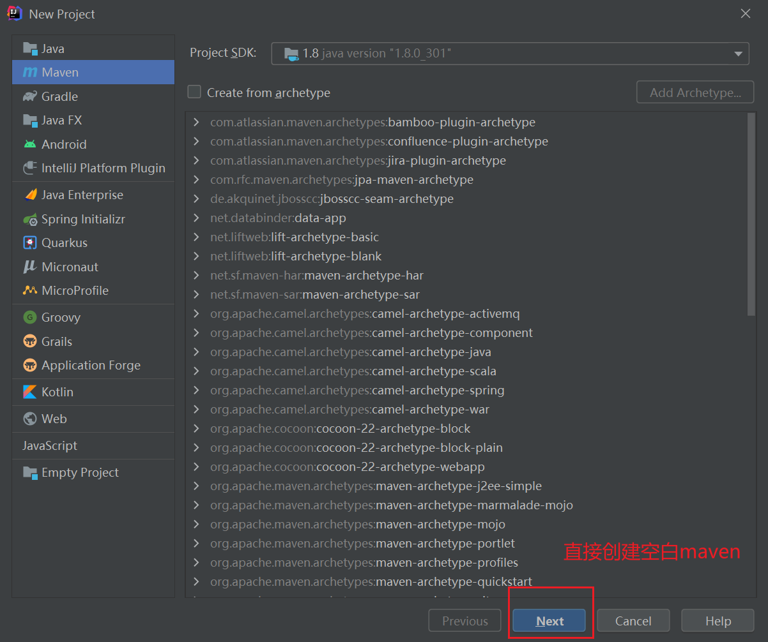The height and width of the screenshot is (642, 768).
Task: Click the Spring Initializr icon
Action: pyautogui.click(x=30, y=219)
